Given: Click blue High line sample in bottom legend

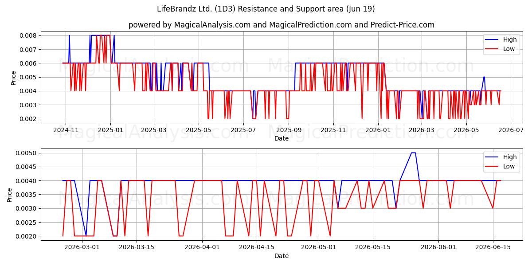Looking at the screenshot, I should tap(492, 157).
